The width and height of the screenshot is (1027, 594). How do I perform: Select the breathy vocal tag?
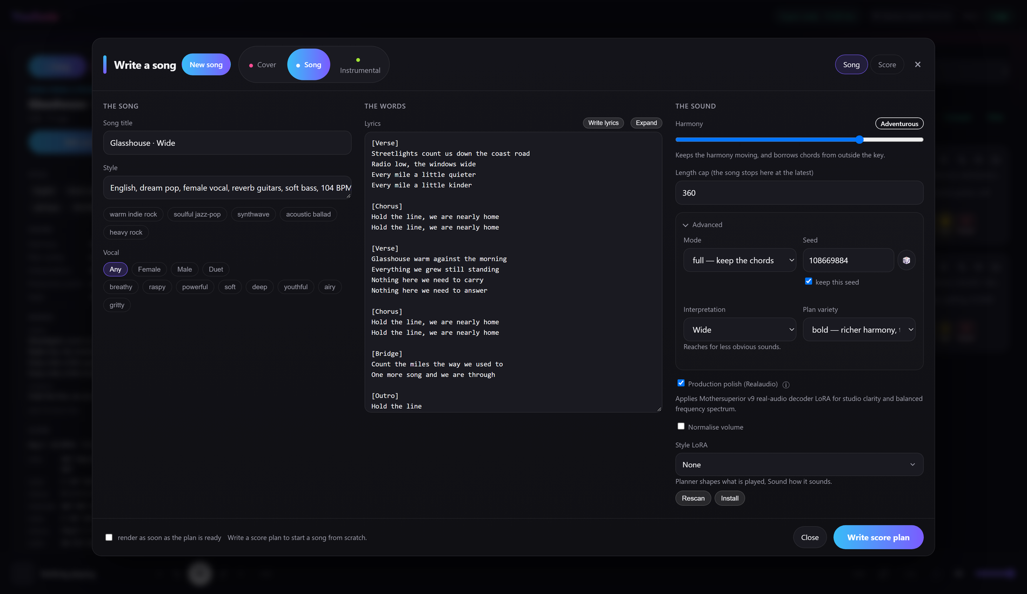[x=121, y=287]
